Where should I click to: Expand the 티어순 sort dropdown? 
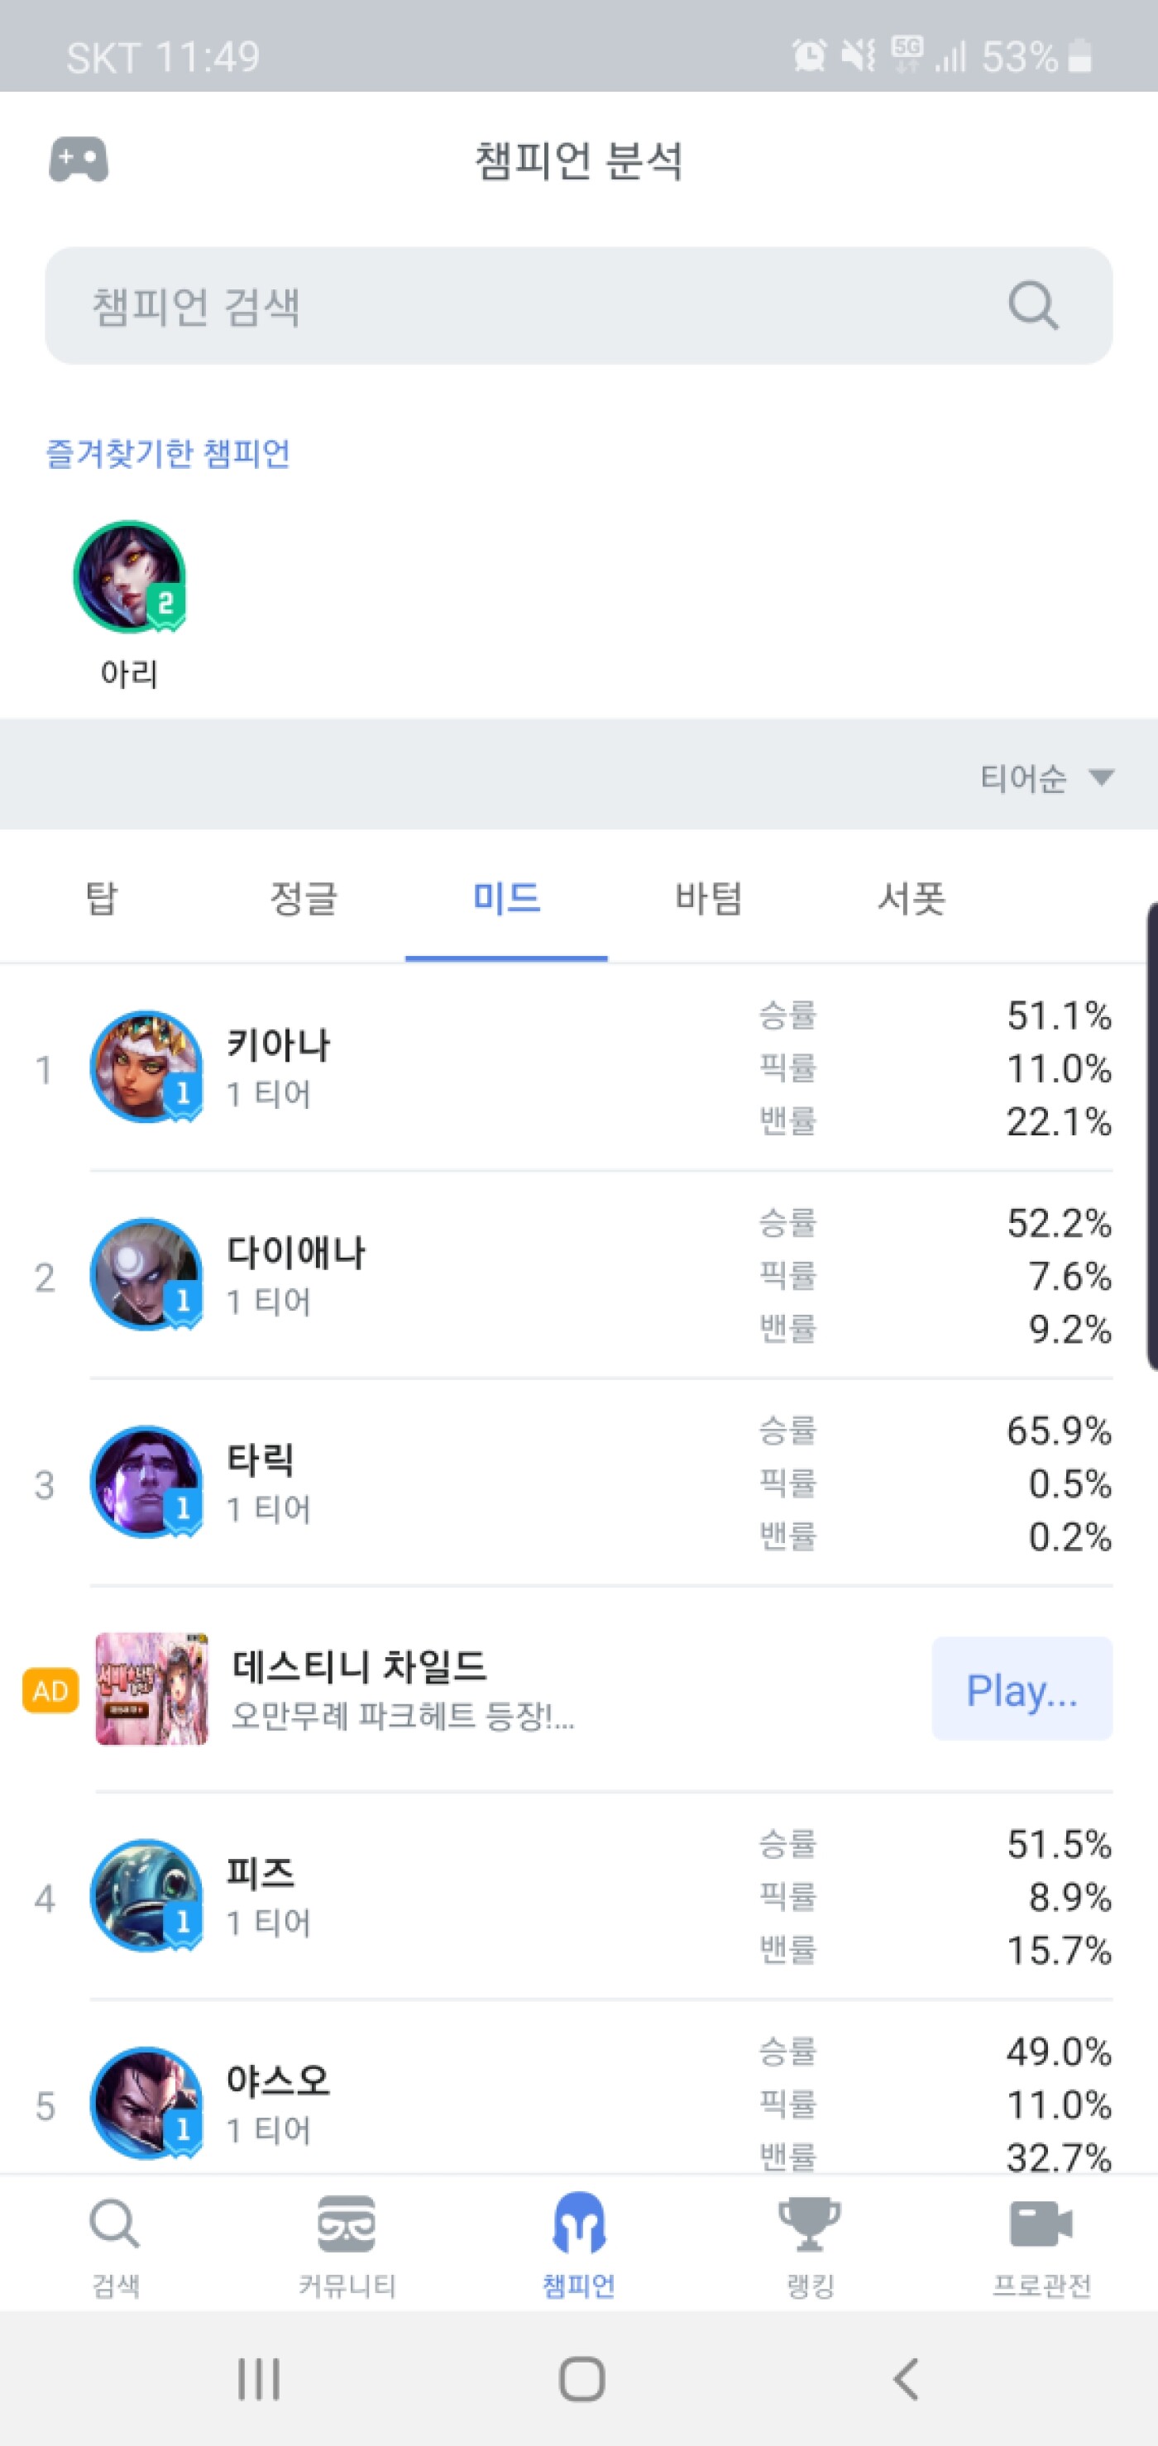(x=1047, y=777)
